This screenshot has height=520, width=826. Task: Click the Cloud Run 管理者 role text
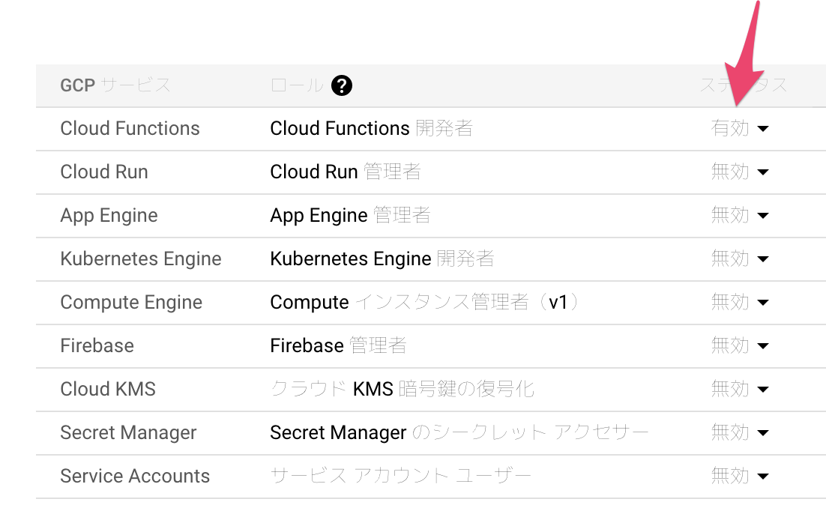(346, 172)
